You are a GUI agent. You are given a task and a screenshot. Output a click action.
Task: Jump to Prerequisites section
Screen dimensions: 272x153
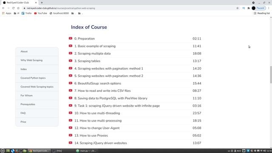click(x=37, y=105)
